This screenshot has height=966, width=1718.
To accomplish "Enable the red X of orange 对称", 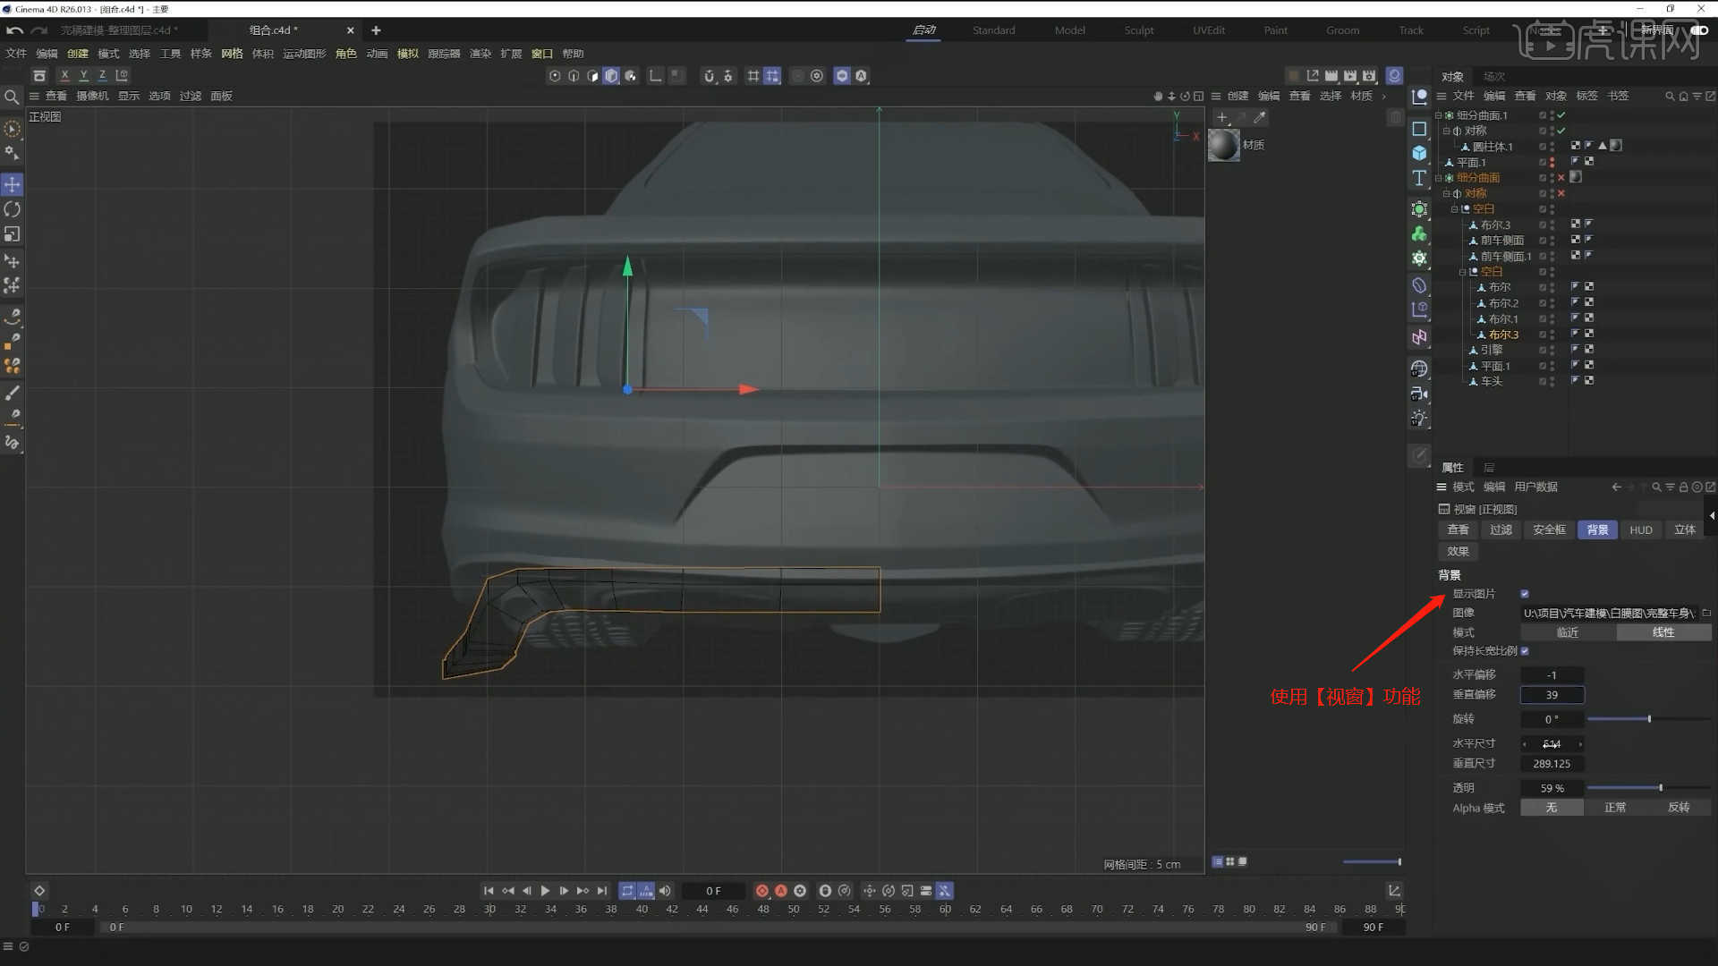I will (x=1561, y=193).
